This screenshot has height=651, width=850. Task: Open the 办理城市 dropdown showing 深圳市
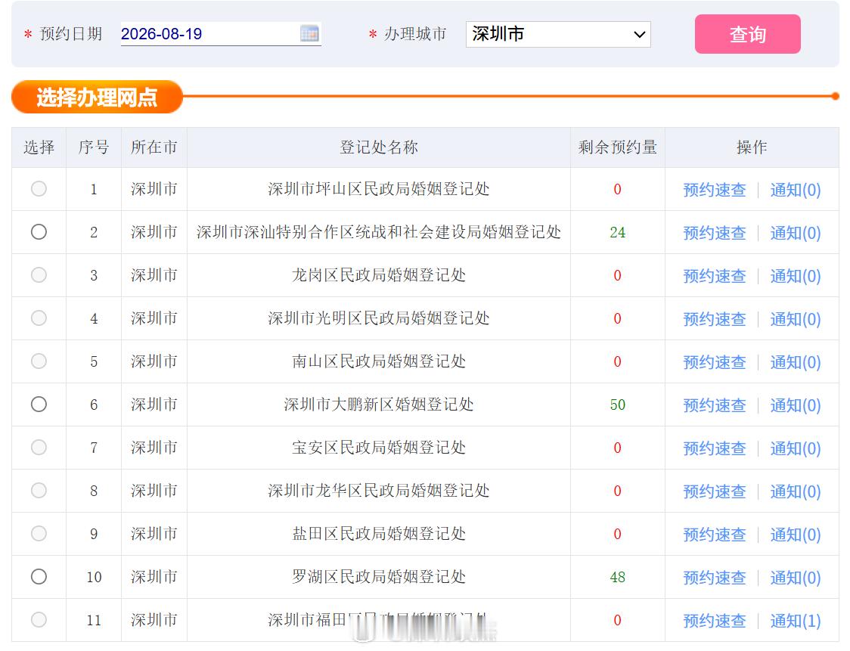(558, 34)
